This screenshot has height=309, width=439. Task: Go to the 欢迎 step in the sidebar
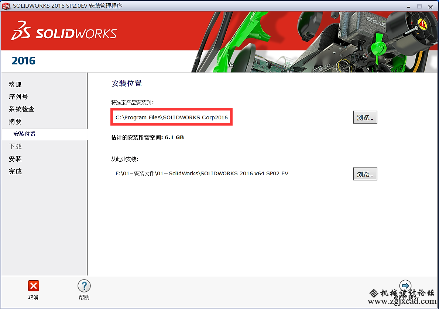15,84
